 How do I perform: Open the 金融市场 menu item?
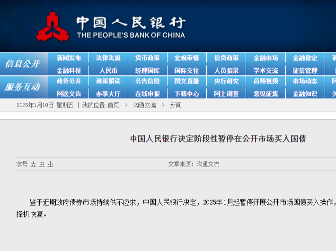coord(265,58)
